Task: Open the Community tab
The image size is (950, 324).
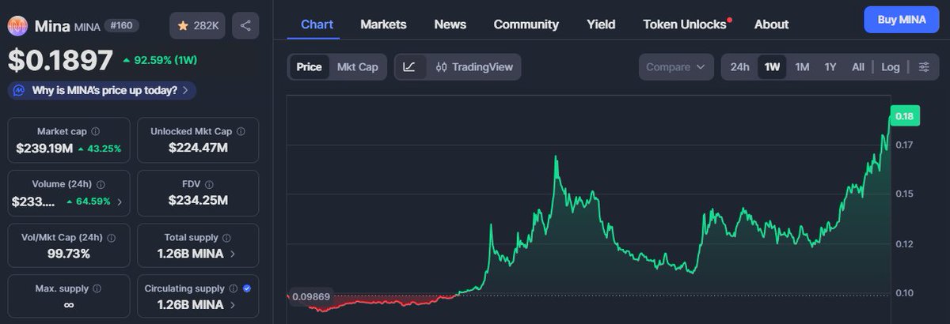Action: (526, 24)
